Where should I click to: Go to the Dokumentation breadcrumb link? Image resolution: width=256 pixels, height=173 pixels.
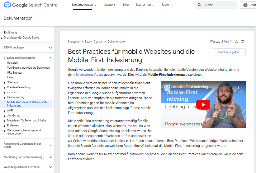117,42
